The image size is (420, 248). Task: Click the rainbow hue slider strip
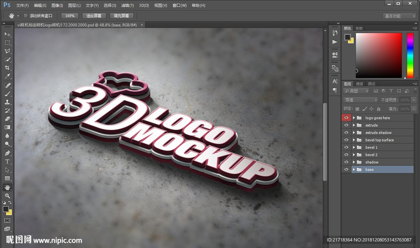pyautogui.click(x=410, y=55)
